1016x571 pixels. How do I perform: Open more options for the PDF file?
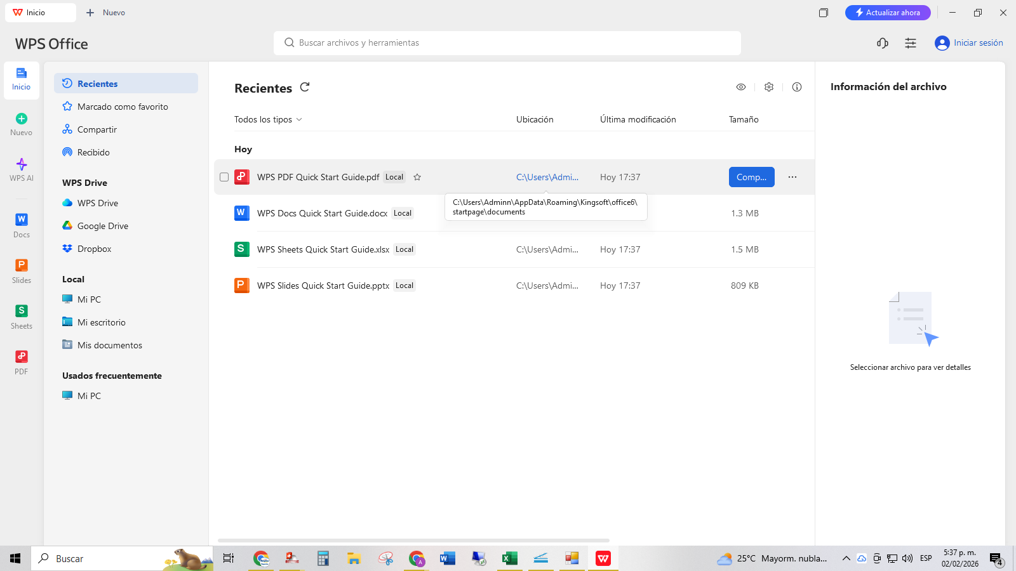click(x=792, y=177)
